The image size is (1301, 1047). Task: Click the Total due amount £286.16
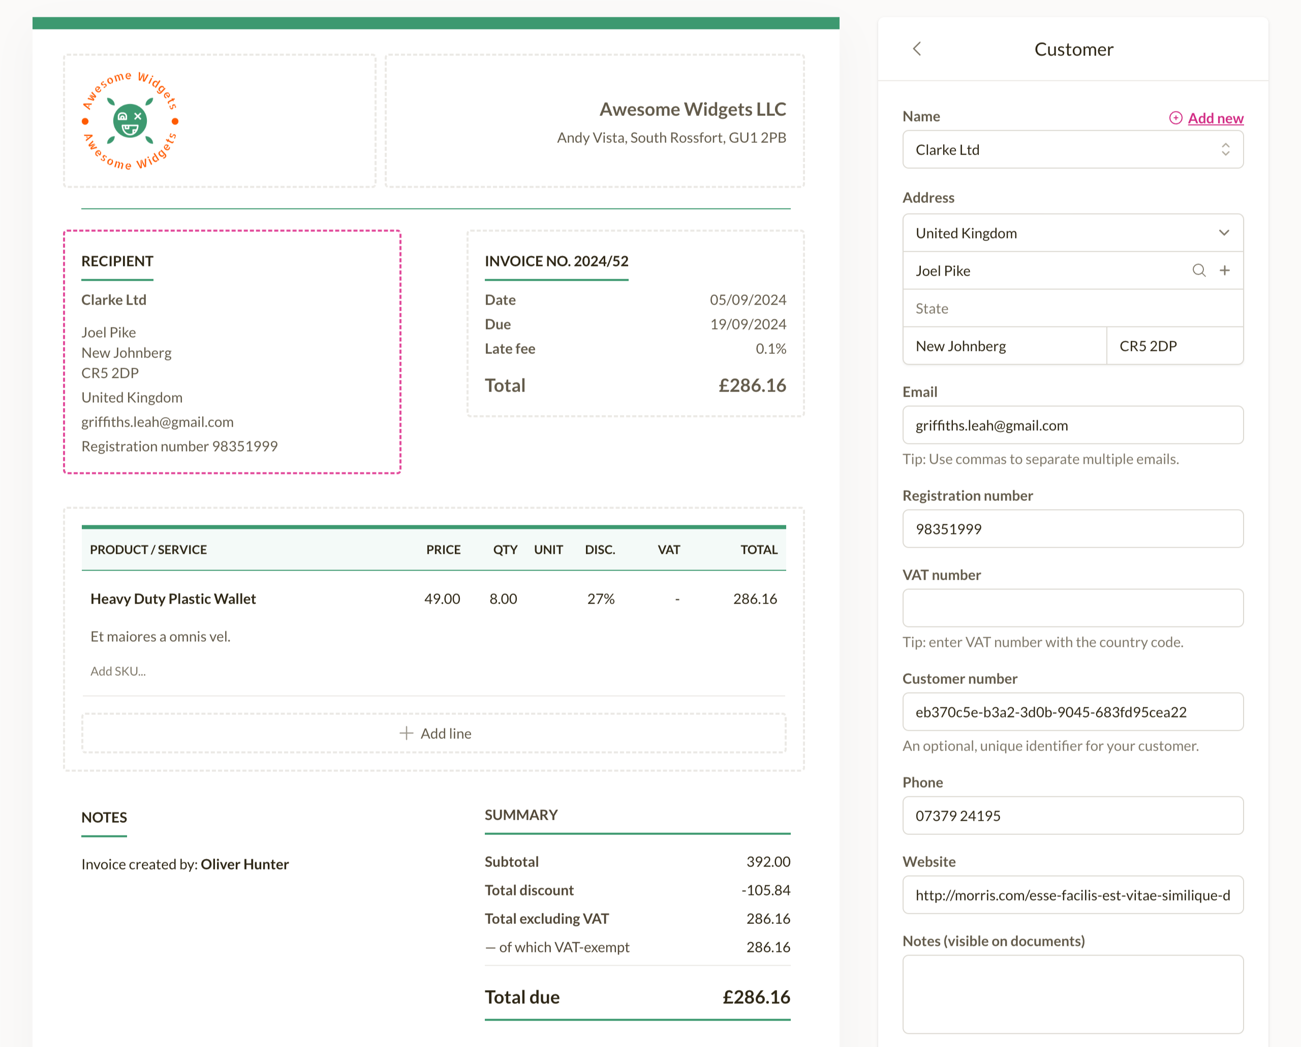click(756, 997)
